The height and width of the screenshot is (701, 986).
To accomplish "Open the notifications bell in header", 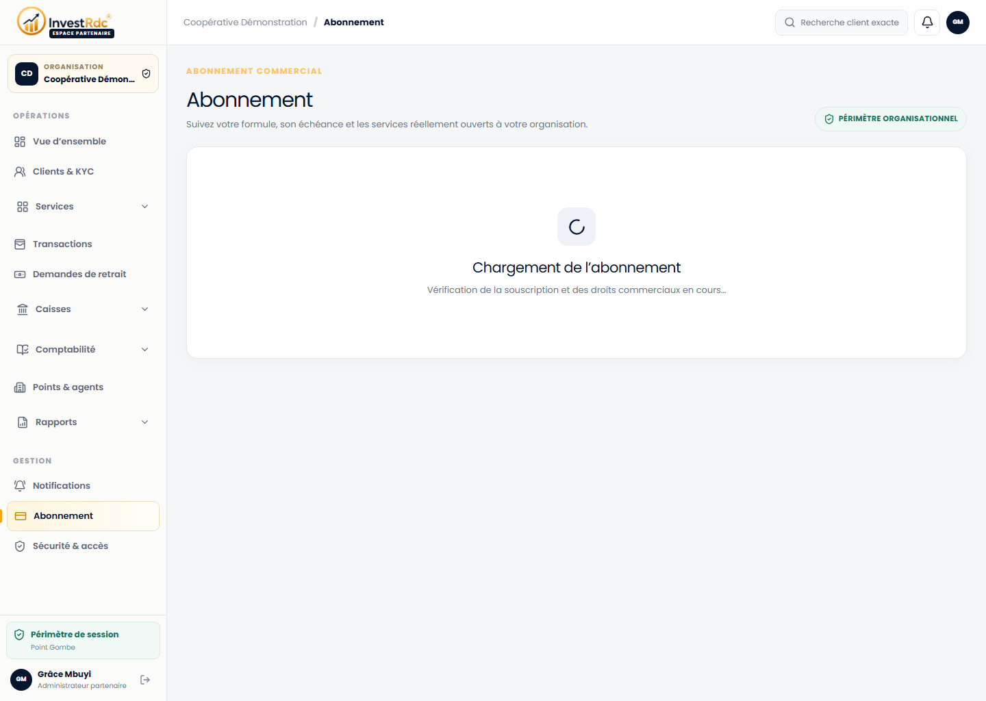I will [x=927, y=23].
